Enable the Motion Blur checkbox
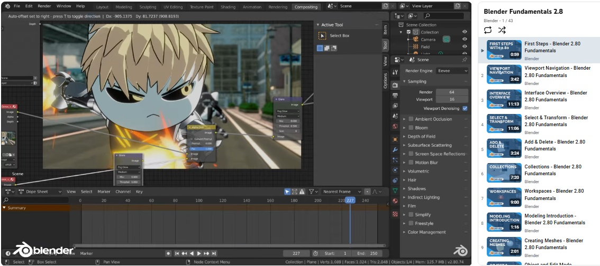The image size is (600, 266). [x=411, y=163]
